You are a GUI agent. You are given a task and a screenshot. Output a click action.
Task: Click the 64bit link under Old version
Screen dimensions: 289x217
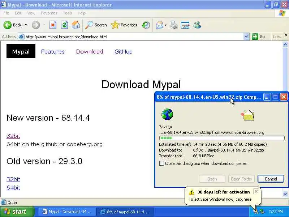[13, 187]
